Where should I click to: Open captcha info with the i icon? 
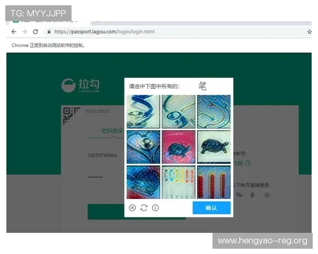pos(155,208)
